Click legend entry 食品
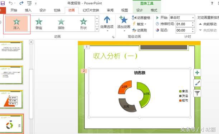Screen dimensions: 219x134 pos(184,91)
